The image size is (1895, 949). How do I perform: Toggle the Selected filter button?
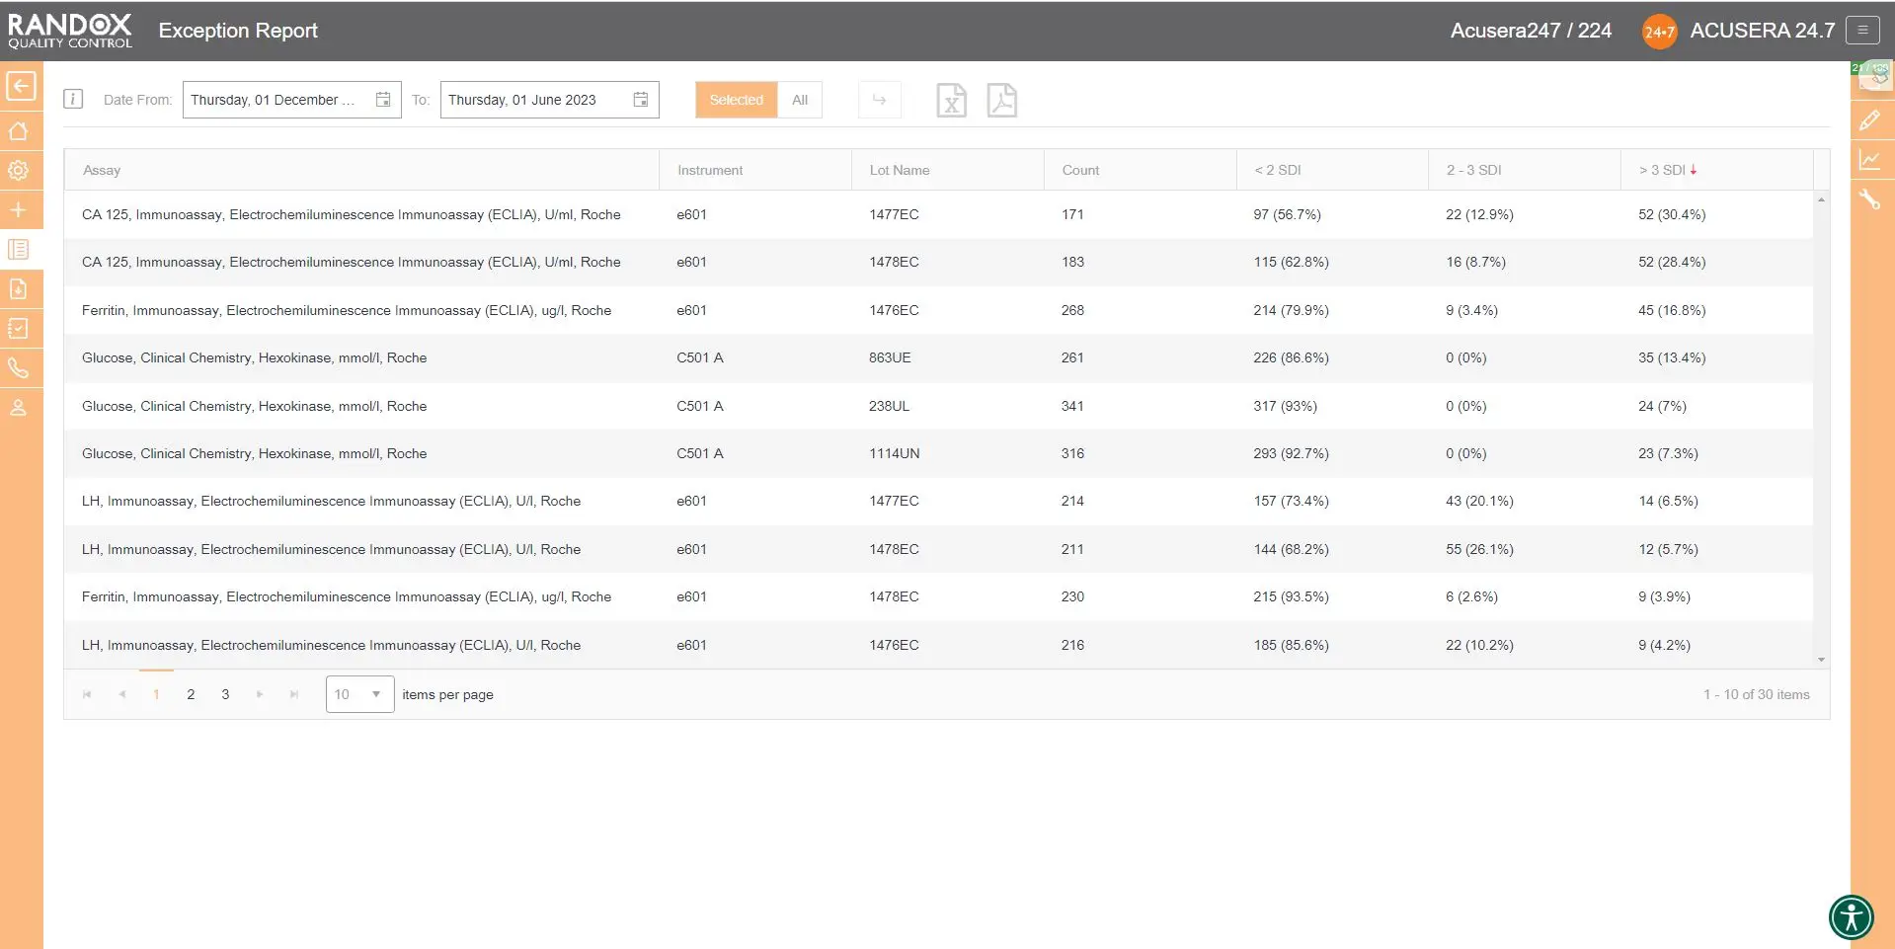tap(736, 100)
